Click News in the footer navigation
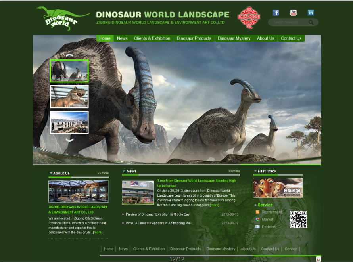Viewport: 353px width, 262px height. (123, 249)
